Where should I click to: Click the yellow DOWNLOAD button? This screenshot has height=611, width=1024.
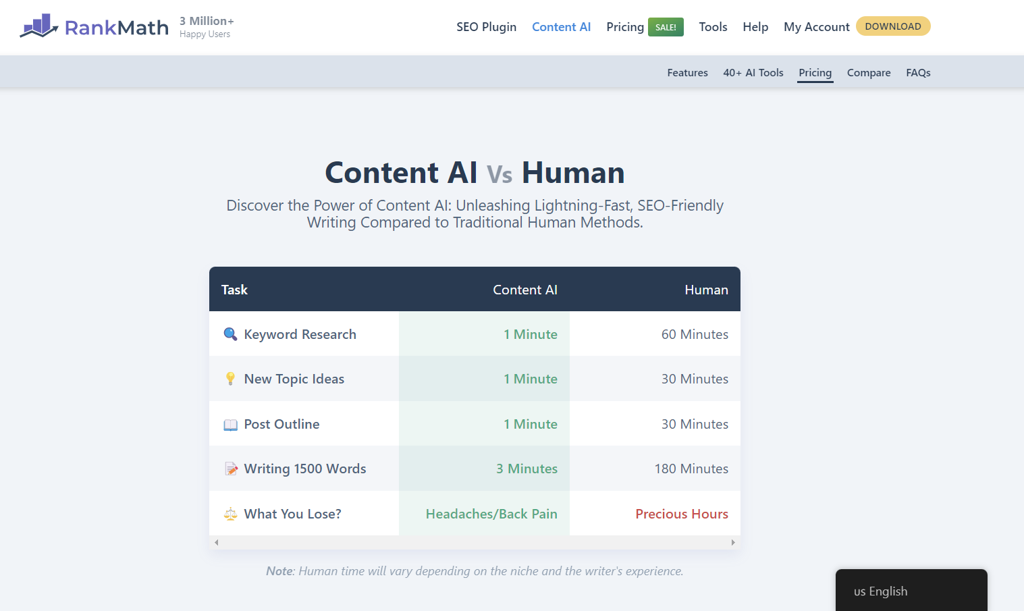893,26
